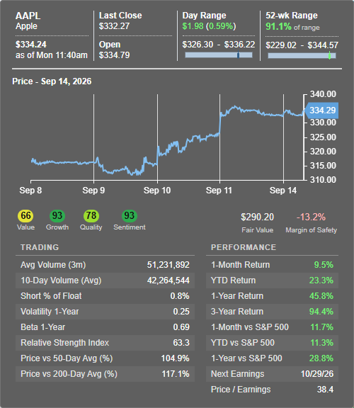Click the YTD vs S&P 500 value 11.3%
The width and height of the screenshot is (354, 408).
coord(321,343)
